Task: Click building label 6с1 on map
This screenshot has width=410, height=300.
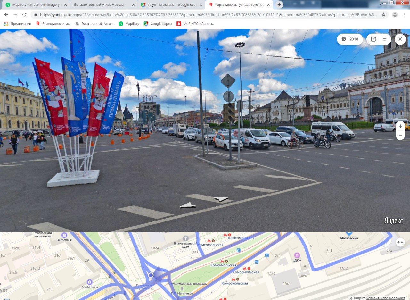Action: pyautogui.click(x=329, y=251)
